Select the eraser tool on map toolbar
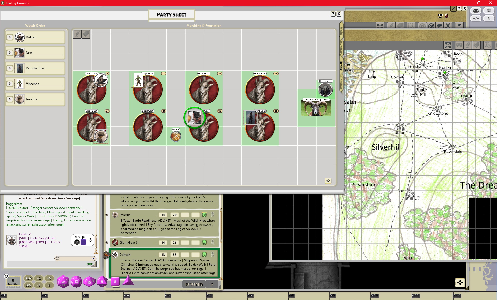 (477, 45)
